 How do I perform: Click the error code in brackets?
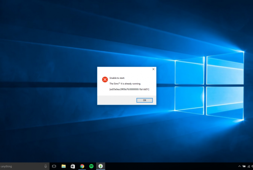pos(129,89)
